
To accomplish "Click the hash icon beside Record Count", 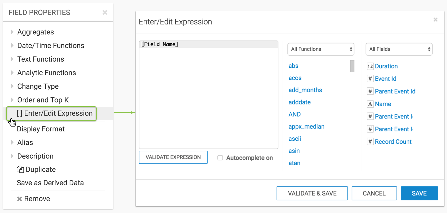I will [x=370, y=141].
